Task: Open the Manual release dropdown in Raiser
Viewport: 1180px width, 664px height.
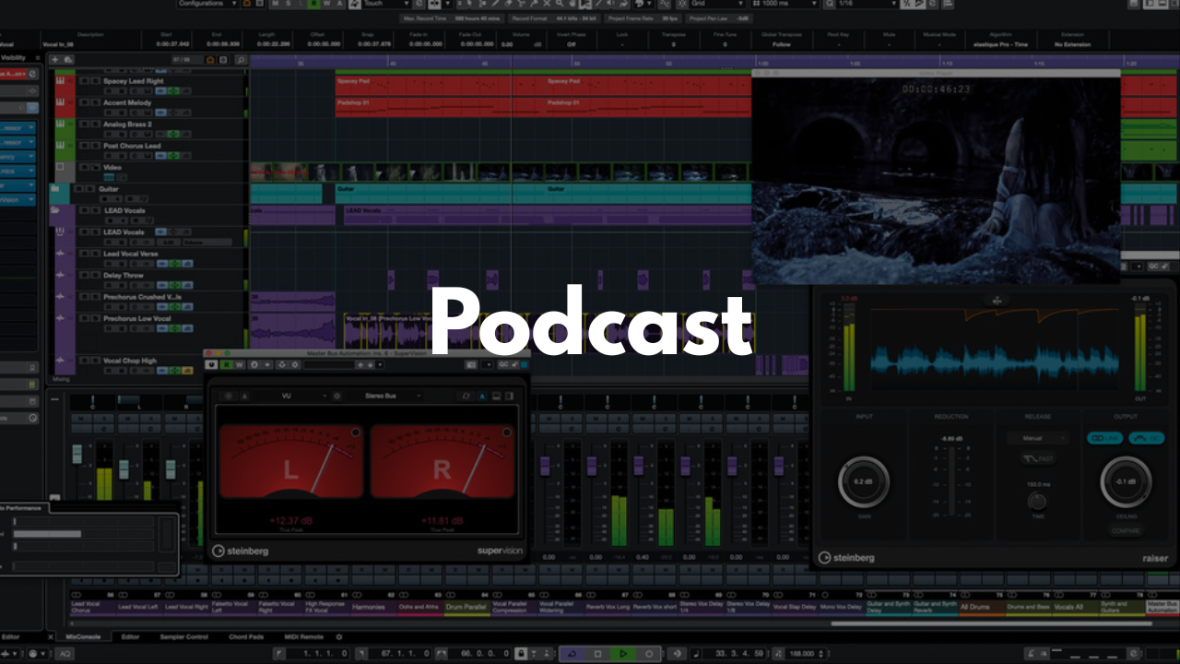Action: [1037, 438]
